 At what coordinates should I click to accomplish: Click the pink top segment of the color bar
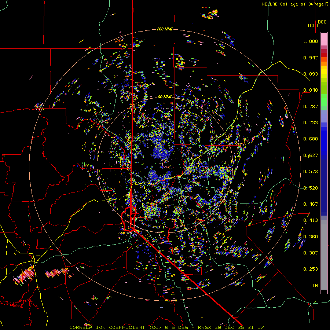324,39
